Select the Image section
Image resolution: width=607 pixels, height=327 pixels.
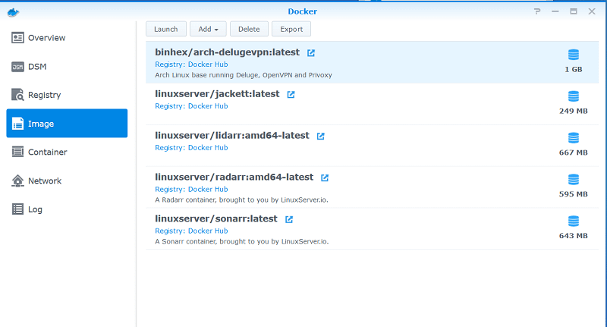[67, 124]
